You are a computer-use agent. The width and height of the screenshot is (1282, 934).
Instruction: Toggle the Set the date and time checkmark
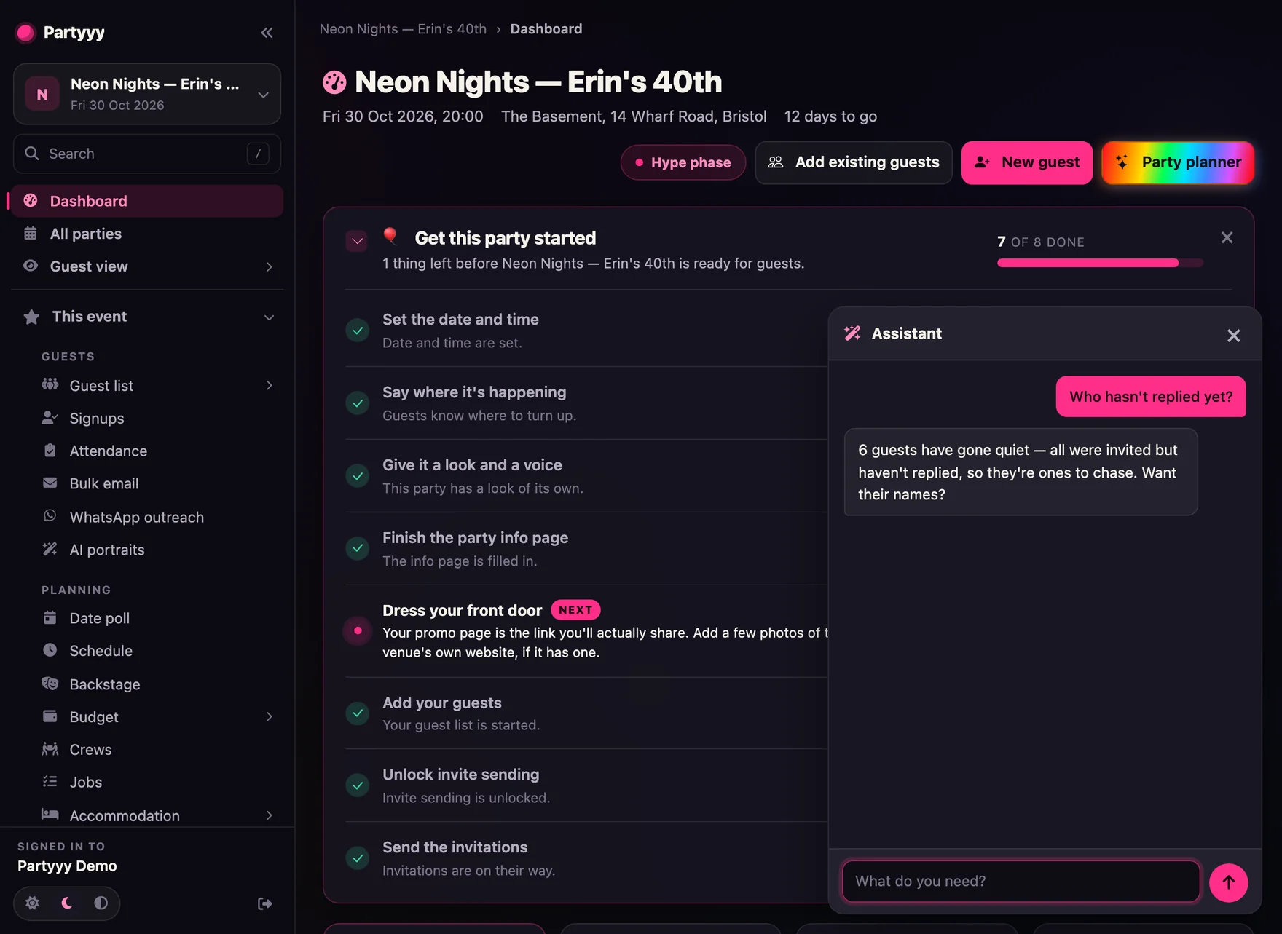[x=358, y=331]
